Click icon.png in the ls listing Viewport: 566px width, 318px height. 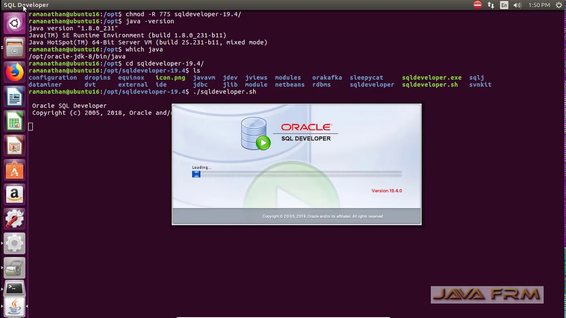pyautogui.click(x=170, y=78)
